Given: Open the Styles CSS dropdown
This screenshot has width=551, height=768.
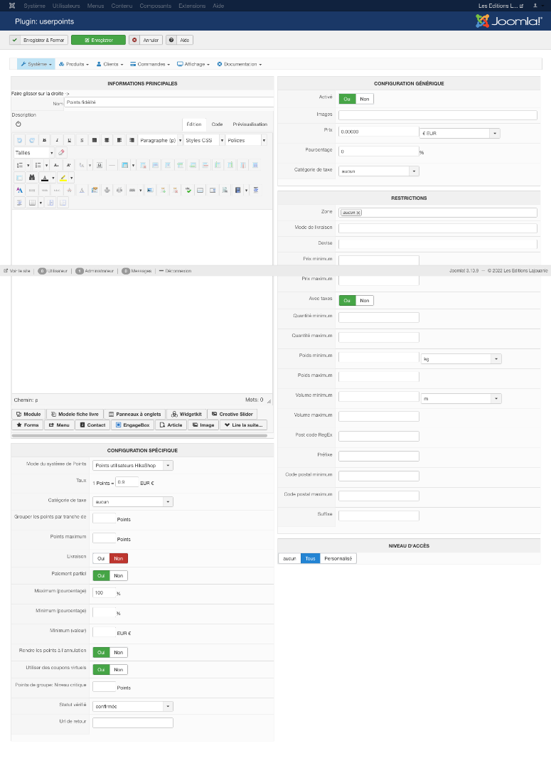Looking at the screenshot, I should (204, 140).
